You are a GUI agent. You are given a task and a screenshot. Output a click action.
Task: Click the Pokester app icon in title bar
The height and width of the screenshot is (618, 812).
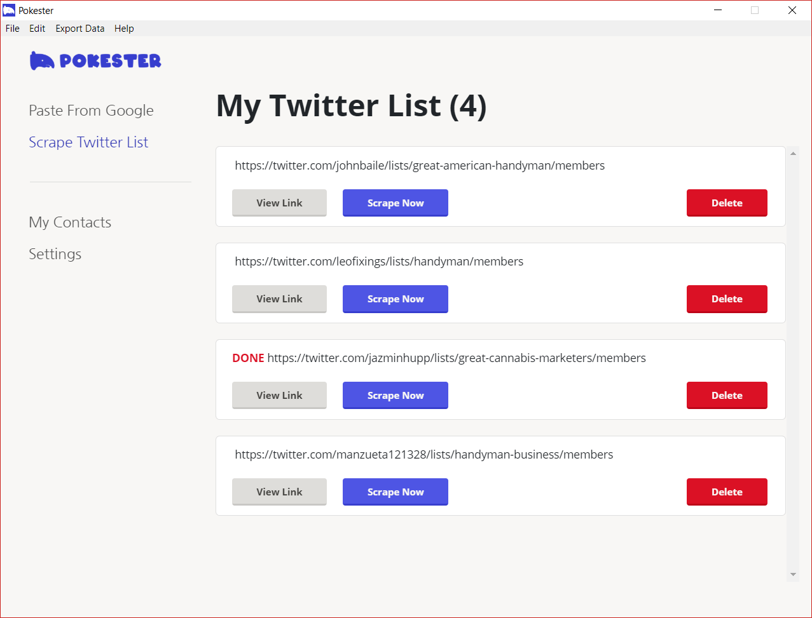(x=9, y=10)
